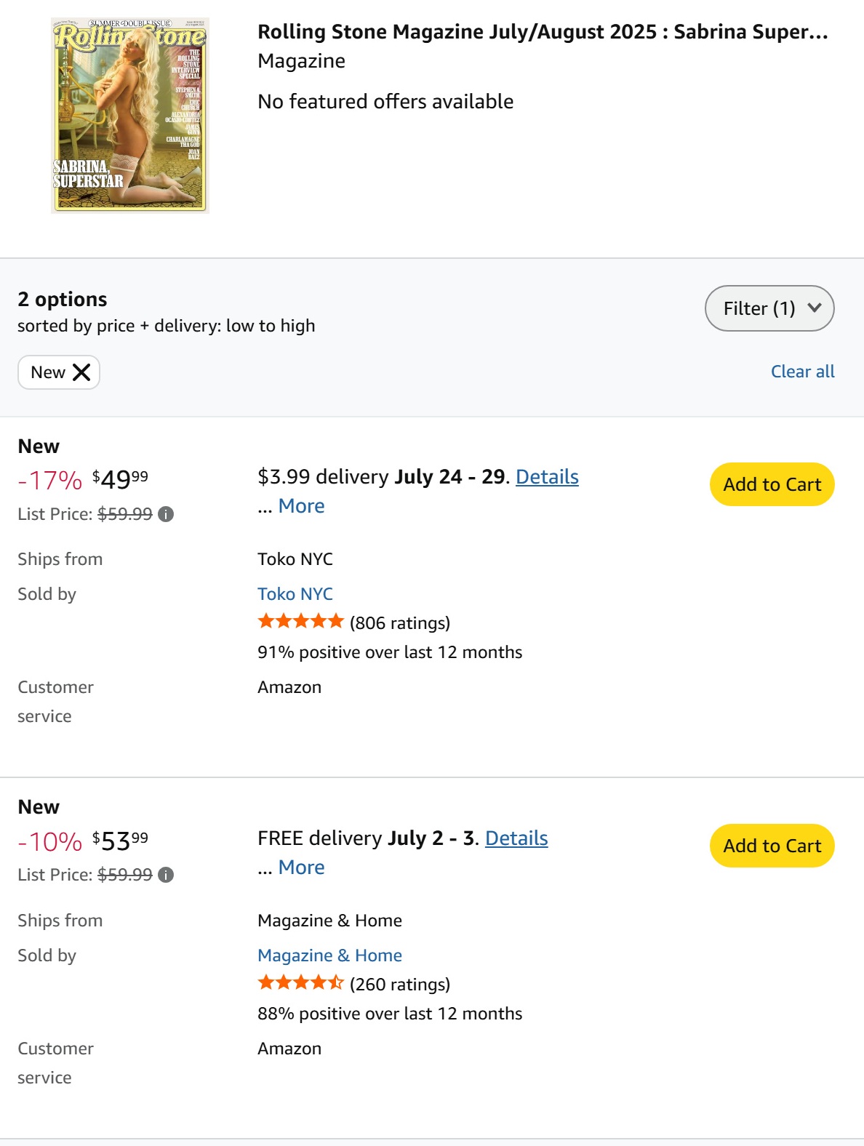
Task: Open Details for July 24 - 29 delivery
Action: click(547, 477)
